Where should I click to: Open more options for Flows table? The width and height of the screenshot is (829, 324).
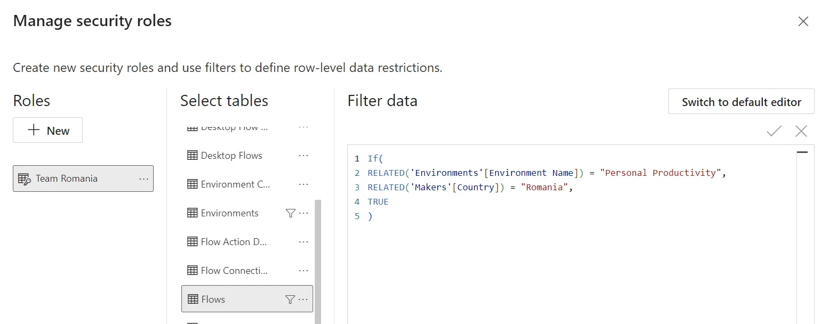pyautogui.click(x=304, y=299)
